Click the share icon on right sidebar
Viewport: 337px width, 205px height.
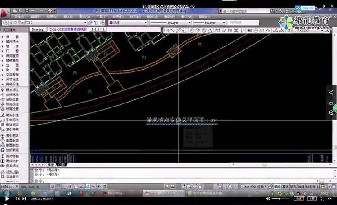click(331, 93)
